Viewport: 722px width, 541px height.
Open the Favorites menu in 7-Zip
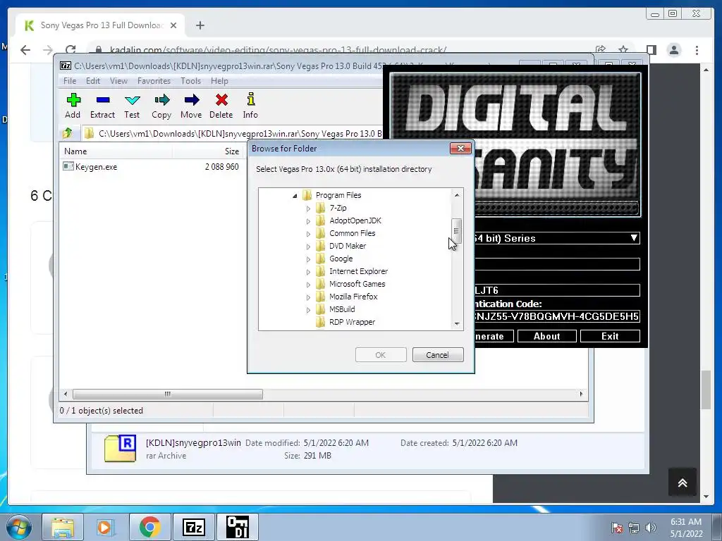click(x=154, y=81)
